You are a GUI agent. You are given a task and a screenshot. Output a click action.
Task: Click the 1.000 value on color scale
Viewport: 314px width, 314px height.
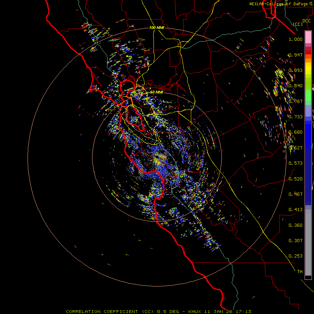click(296, 39)
